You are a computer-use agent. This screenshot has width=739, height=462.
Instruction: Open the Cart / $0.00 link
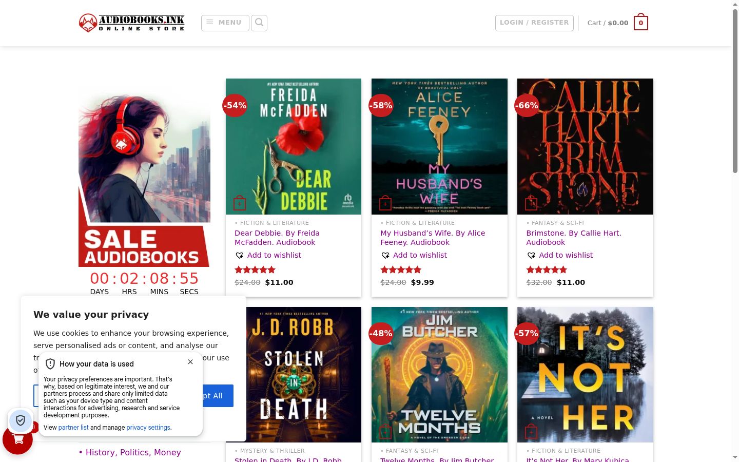(x=608, y=23)
